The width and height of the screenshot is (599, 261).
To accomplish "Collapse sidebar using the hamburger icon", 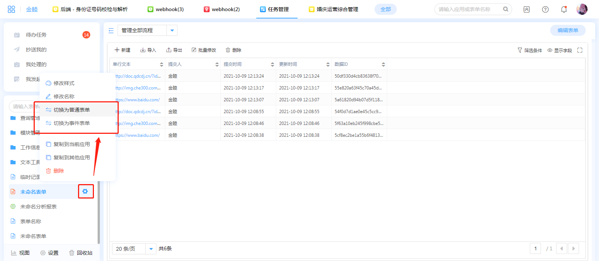I will point(111,31).
